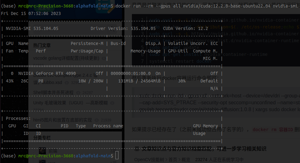
Task: Click the 'docker rm 容器ID' inline code text
Action: click(273, 130)
